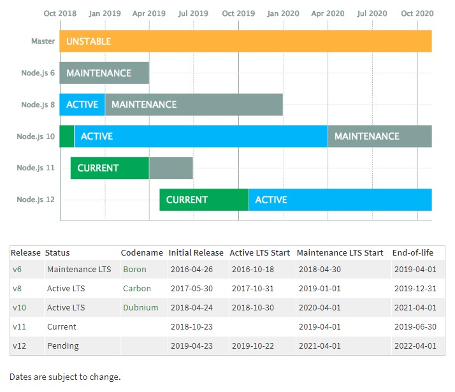Click the Node.js 11 gray maintenance segment
Viewport: 455px width, 392px height.
click(171, 168)
